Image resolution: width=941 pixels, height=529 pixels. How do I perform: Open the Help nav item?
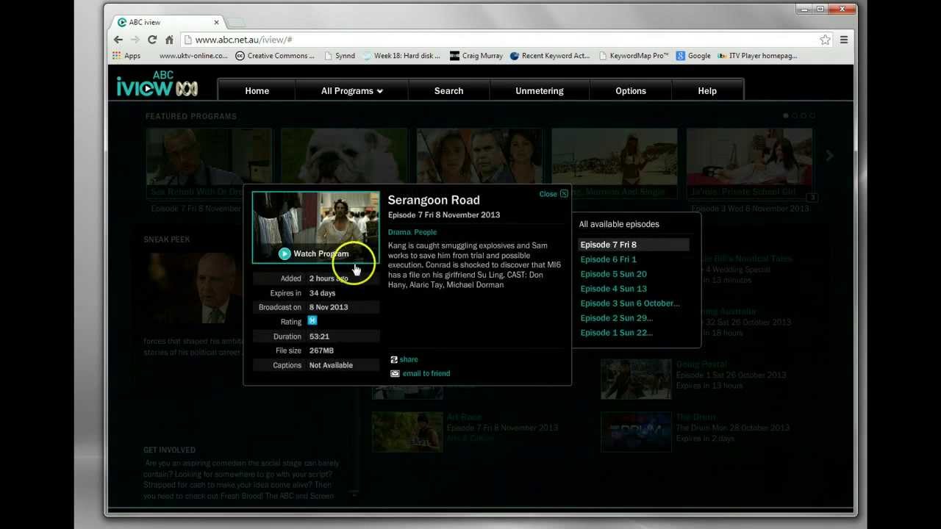pyautogui.click(x=707, y=91)
